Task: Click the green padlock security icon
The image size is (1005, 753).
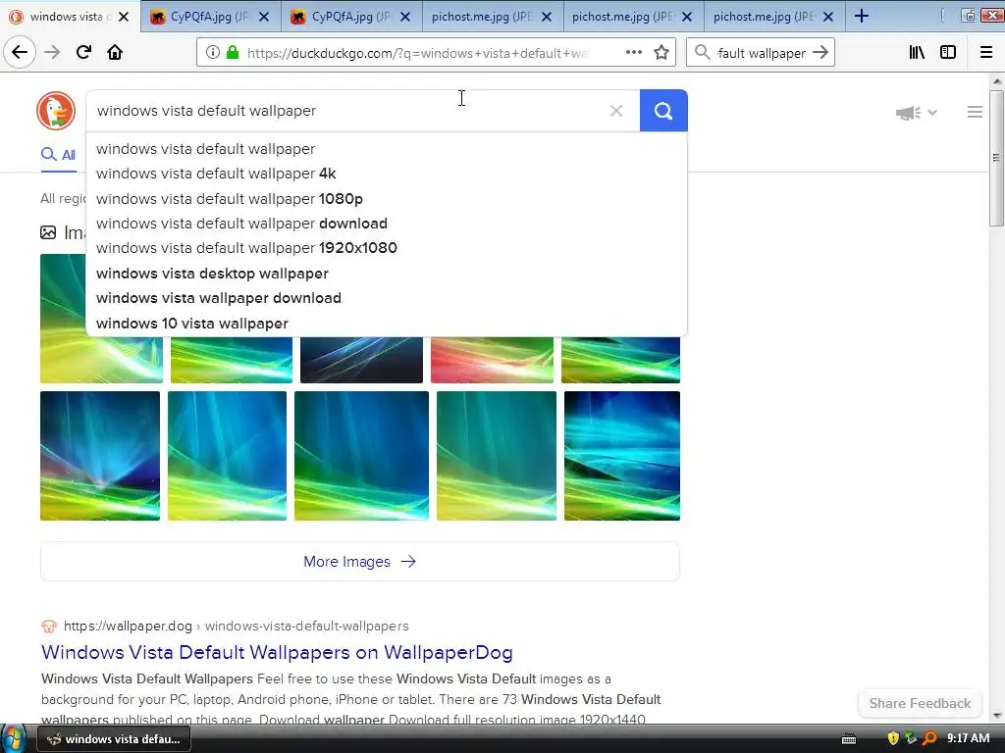Action: pyautogui.click(x=233, y=53)
